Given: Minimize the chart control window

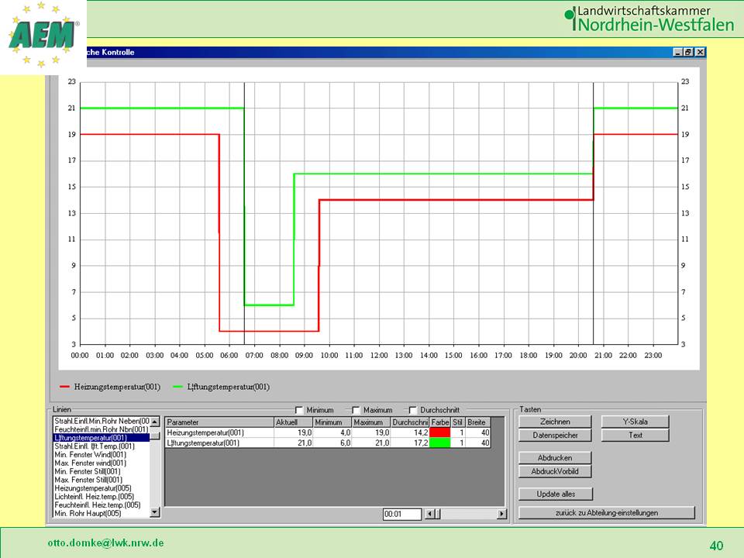Looking at the screenshot, I should [678, 52].
